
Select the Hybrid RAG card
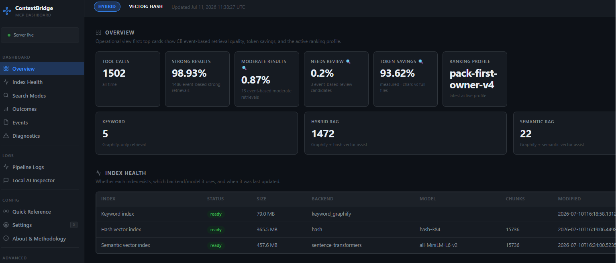pyautogui.click(x=406, y=133)
